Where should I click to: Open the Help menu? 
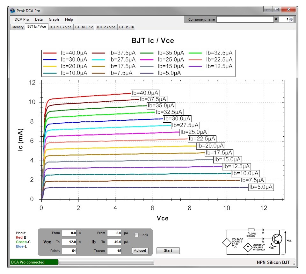point(69,19)
